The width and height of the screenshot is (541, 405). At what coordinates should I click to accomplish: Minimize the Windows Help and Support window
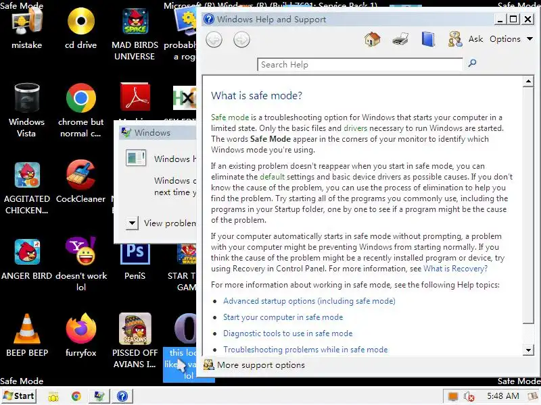(500, 19)
